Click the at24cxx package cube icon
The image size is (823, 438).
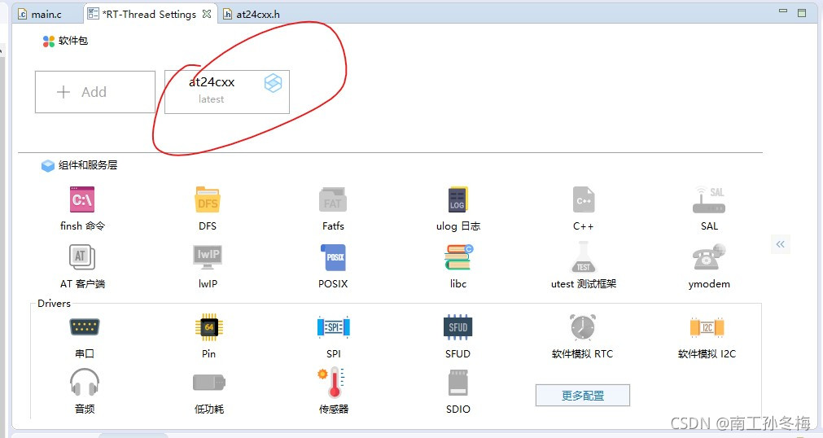273,83
